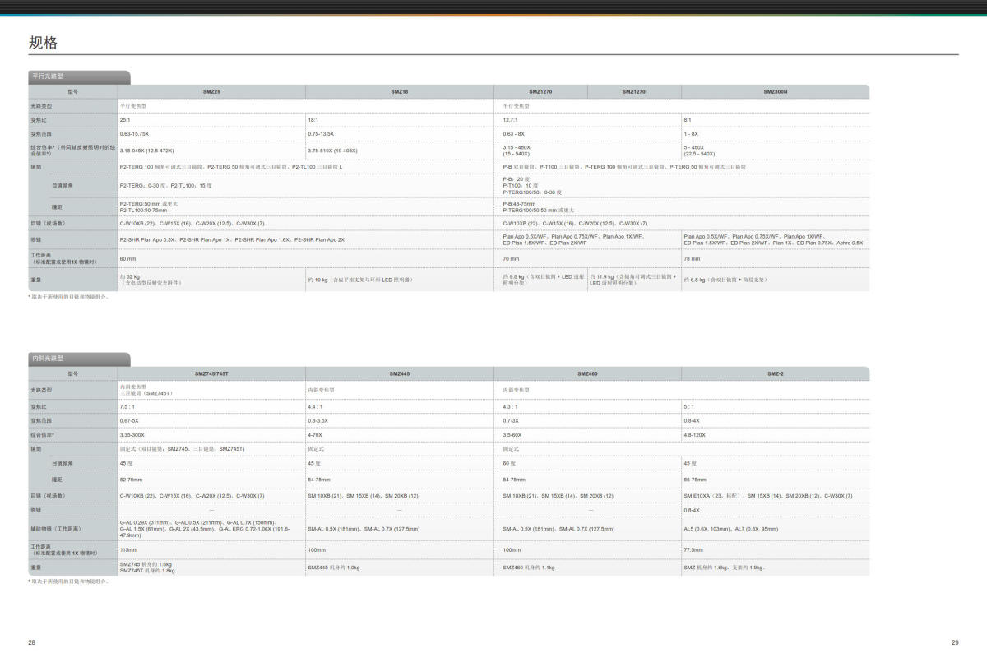
Task: Select the zoom ratio value "7.5 : 1"
Action: tap(127, 406)
